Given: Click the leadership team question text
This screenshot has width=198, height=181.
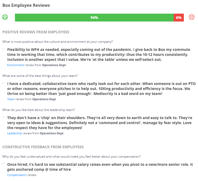Looking at the screenshot, I should tap(39, 110).
